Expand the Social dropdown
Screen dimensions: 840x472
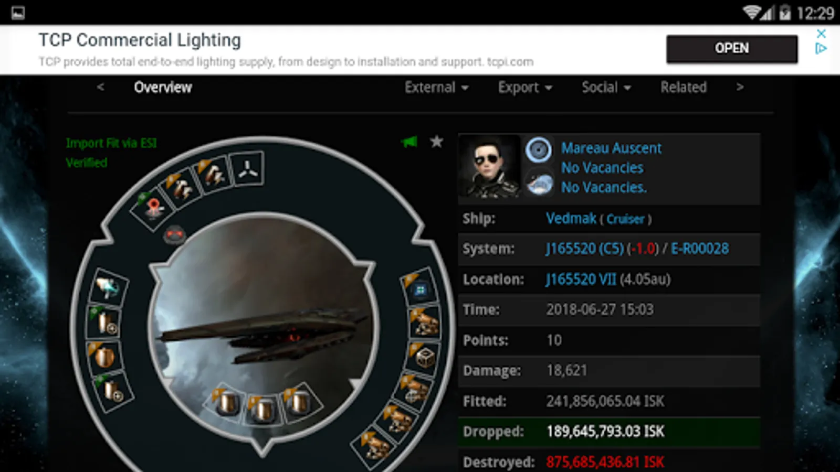pyautogui.click(x=606, y=87)
